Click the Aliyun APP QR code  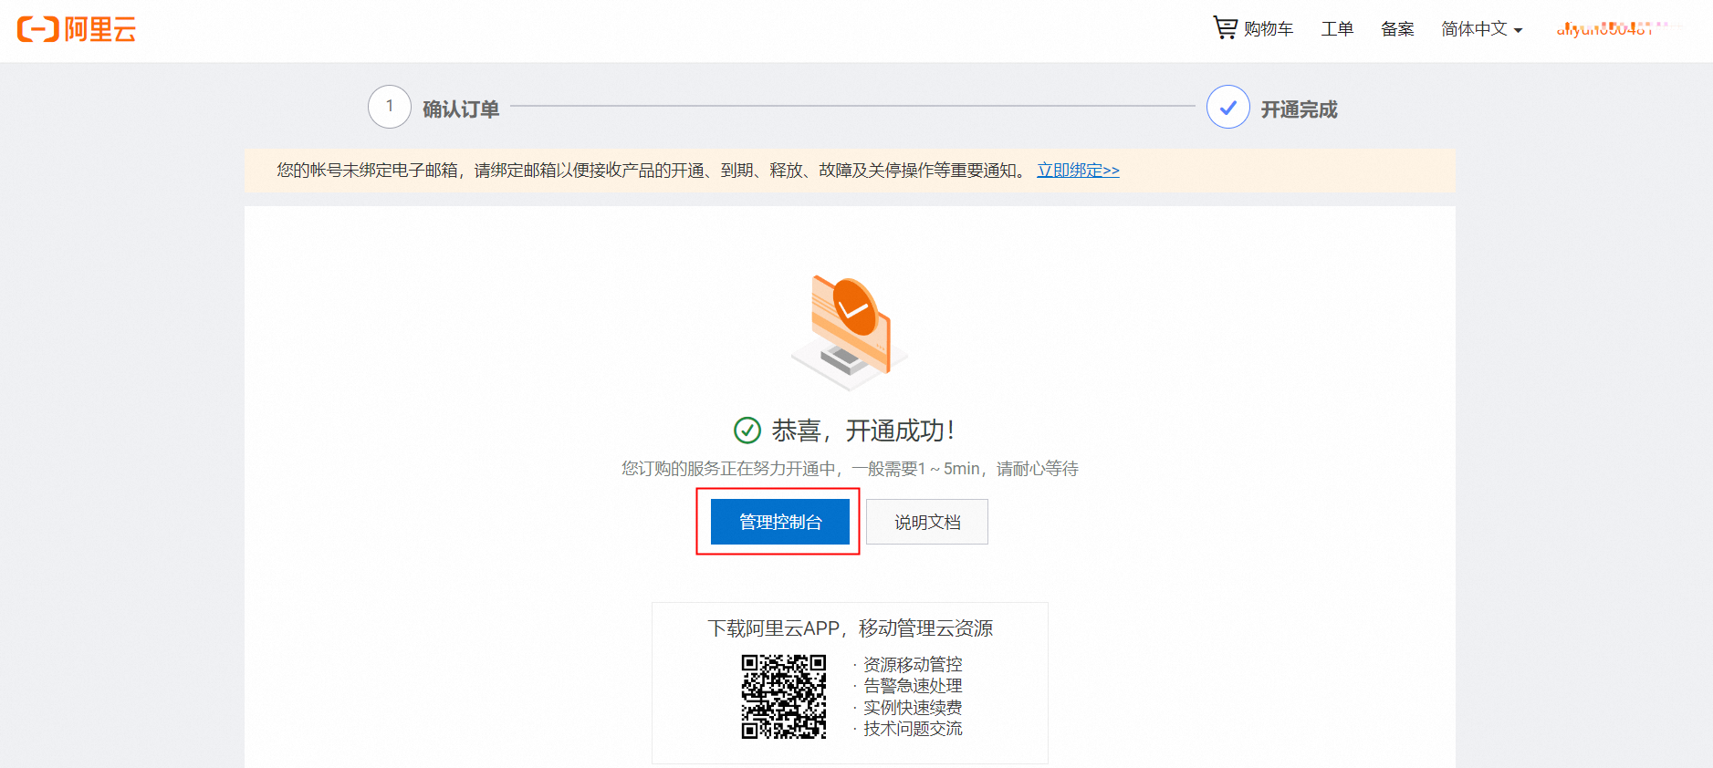[783, 697]
